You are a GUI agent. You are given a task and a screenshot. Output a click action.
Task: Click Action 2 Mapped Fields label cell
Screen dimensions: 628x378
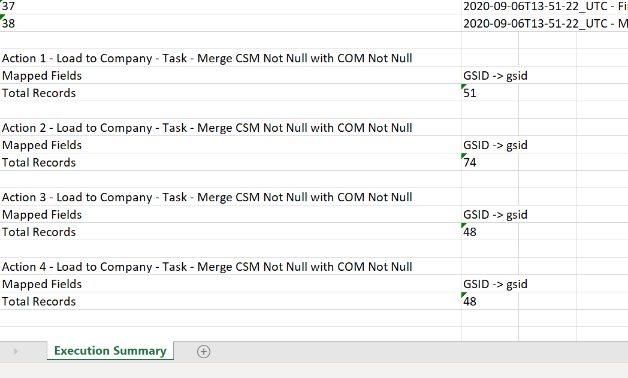coord(230,145)
